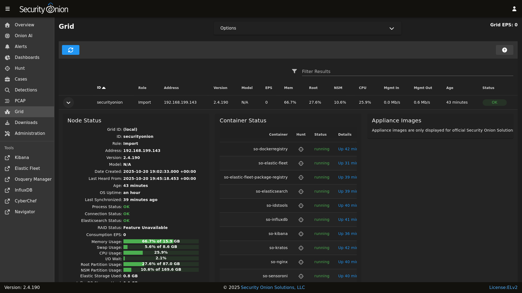Click hunt icon for so-kibana container

[x=301, y=234]
